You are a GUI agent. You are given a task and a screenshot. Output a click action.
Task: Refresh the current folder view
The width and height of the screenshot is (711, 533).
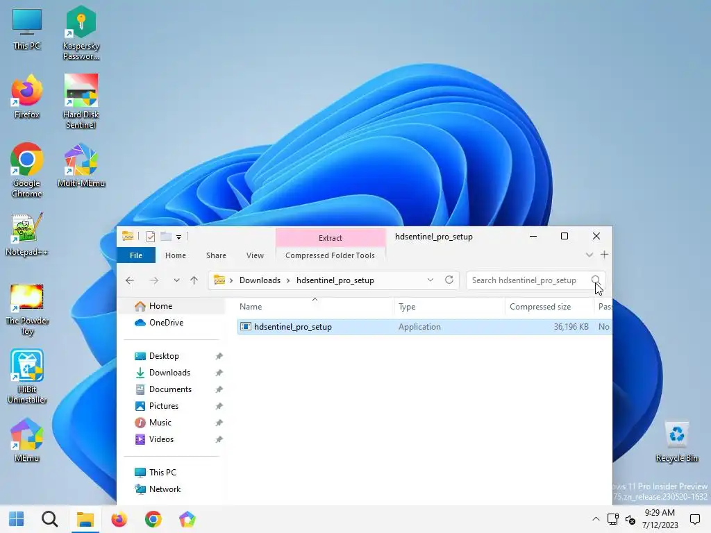(449, 280)
